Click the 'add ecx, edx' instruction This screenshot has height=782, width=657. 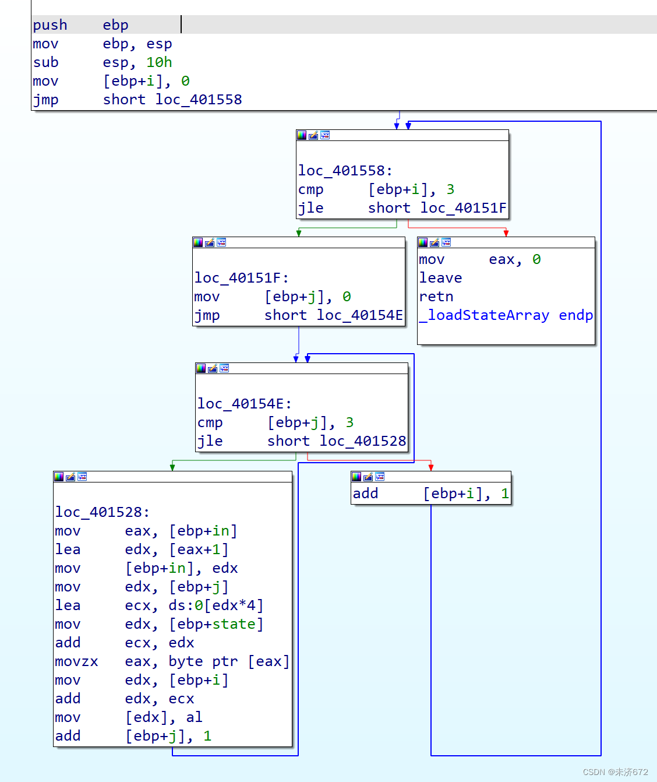125,643
